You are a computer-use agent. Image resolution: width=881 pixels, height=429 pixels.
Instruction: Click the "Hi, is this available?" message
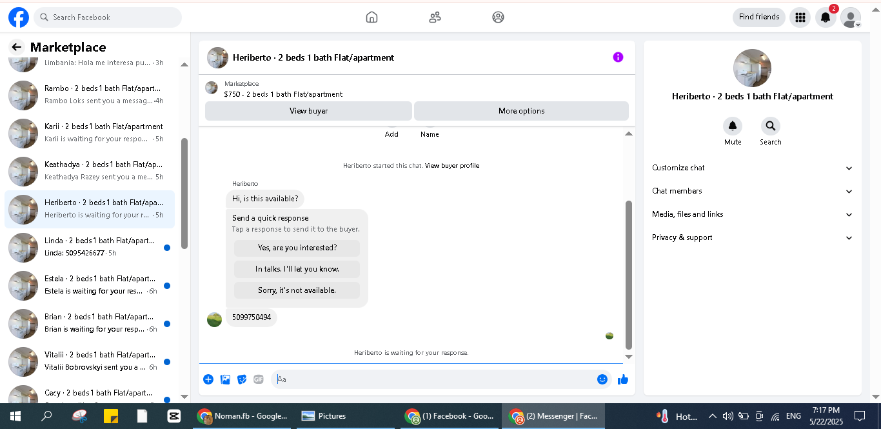coord(265,199)
